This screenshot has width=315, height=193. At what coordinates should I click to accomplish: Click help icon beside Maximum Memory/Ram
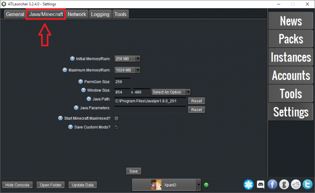coord(65,70)
